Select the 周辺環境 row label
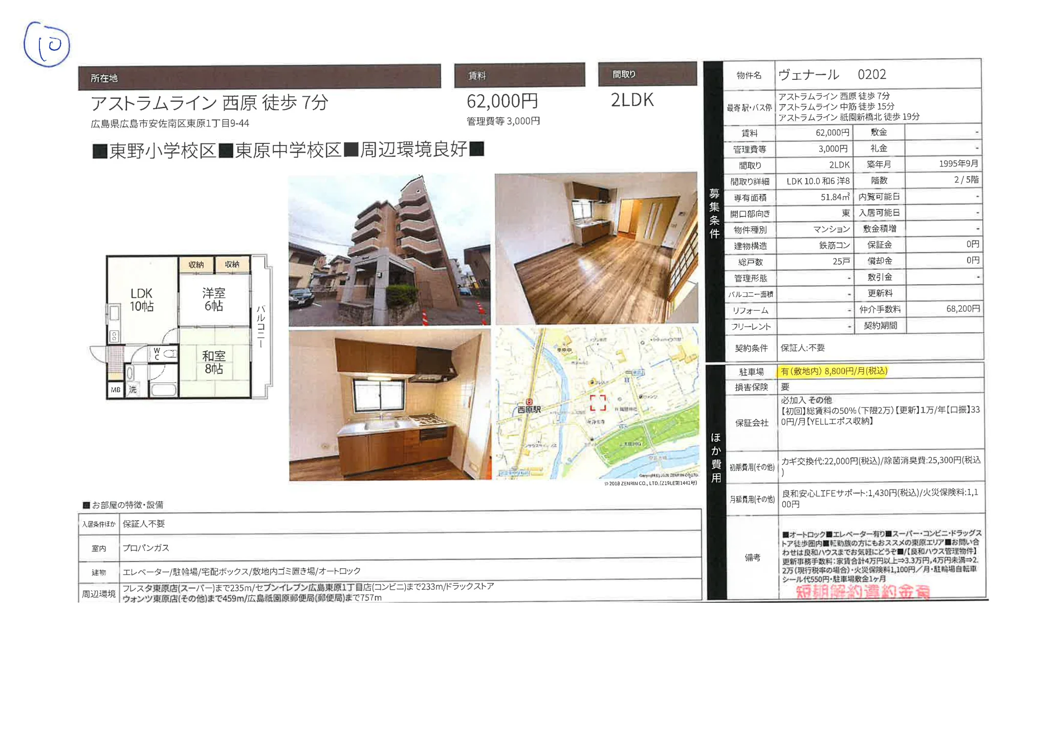 coord(99,594)
